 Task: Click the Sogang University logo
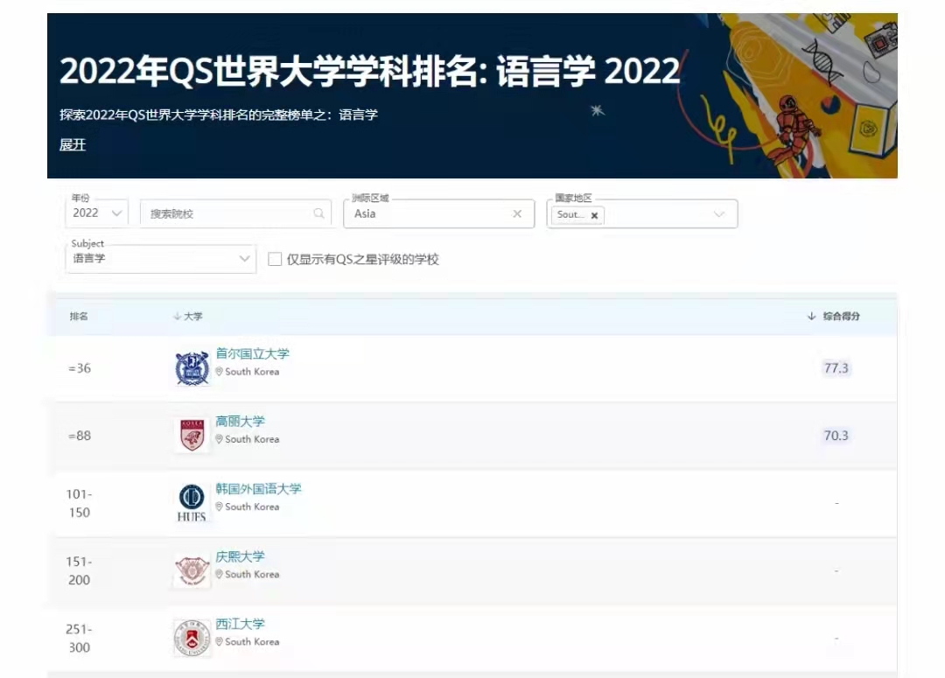[192, 638]
